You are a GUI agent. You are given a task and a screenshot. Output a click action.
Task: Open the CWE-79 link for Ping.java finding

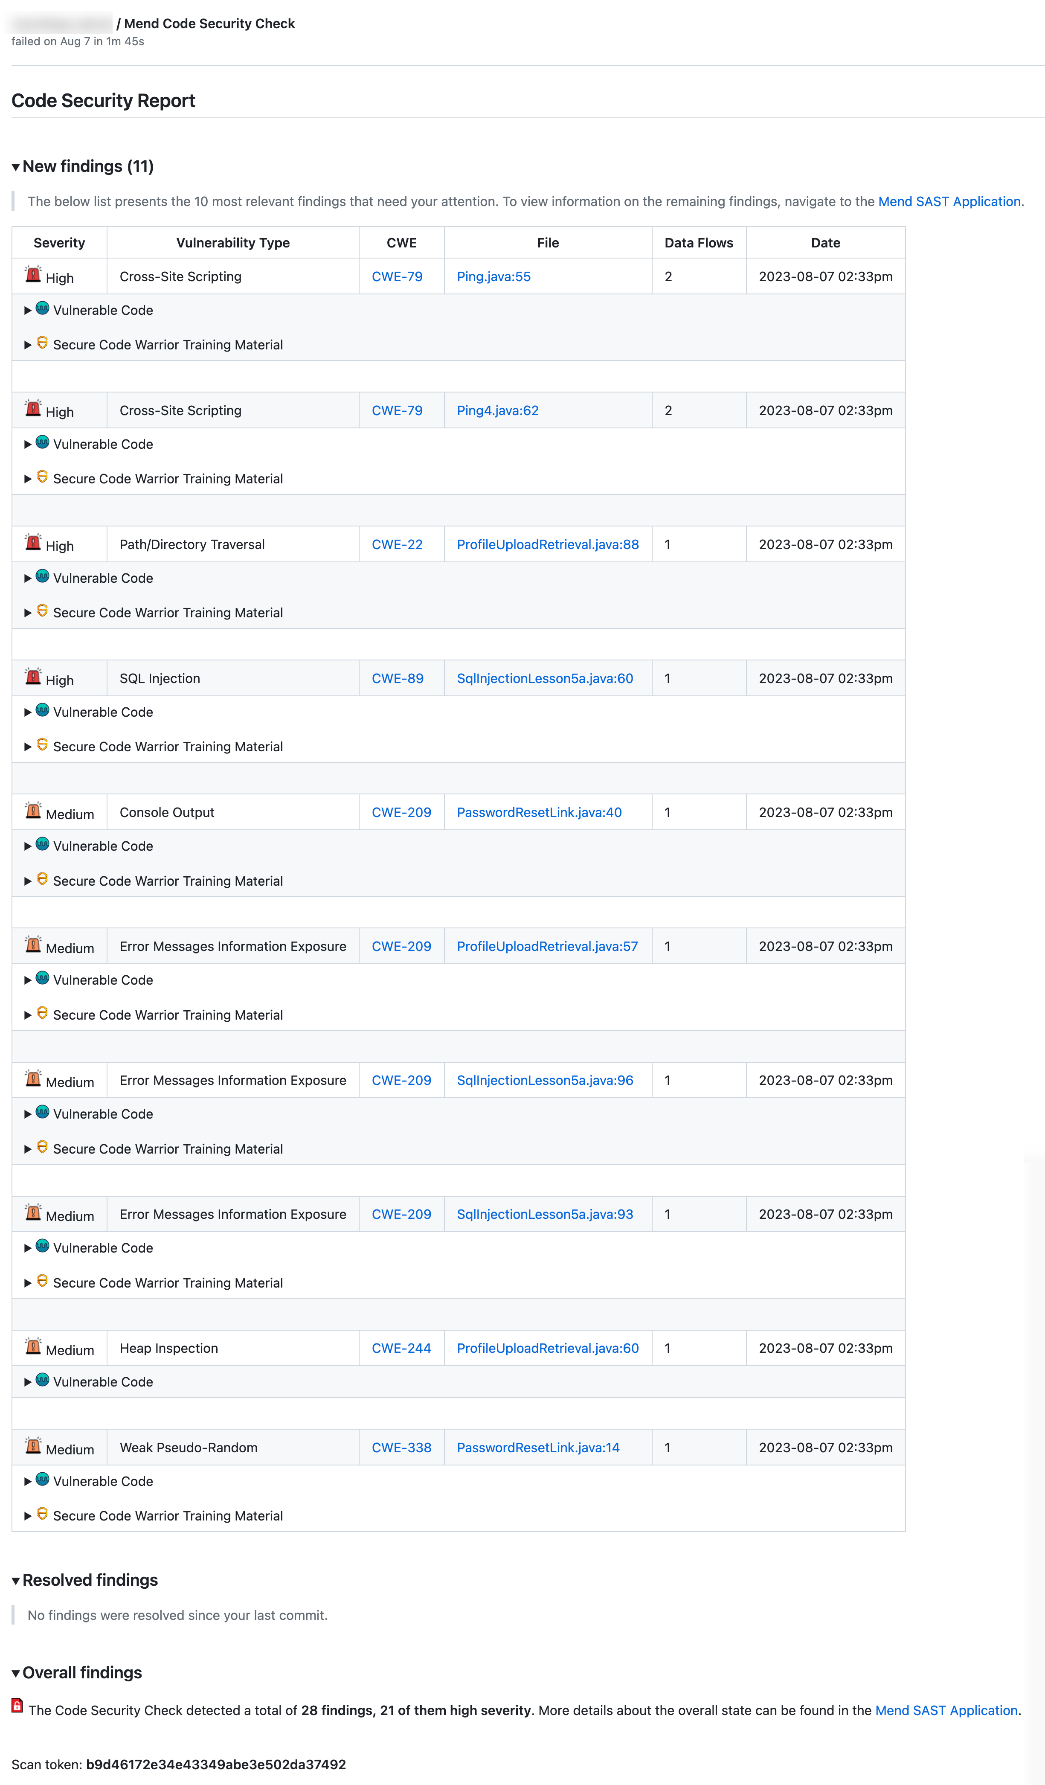398,276
